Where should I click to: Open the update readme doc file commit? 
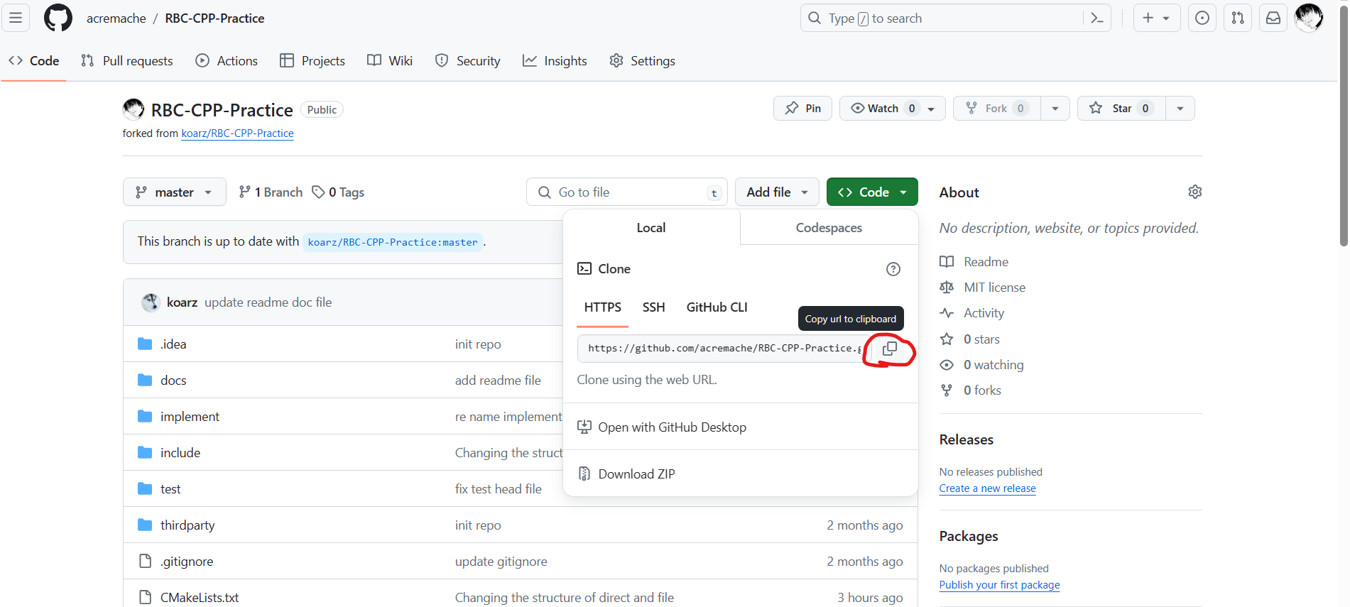pos(268,302)
